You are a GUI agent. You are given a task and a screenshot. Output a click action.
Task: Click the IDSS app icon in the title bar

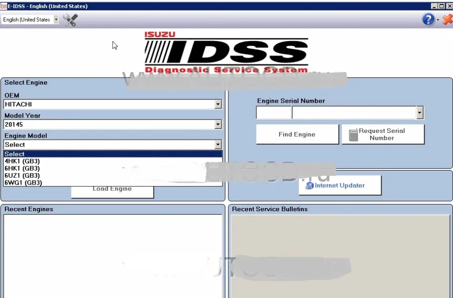click(4, 6)
